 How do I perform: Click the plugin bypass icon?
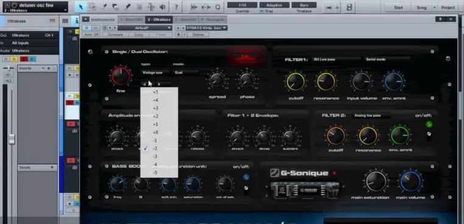pos(95,28)
